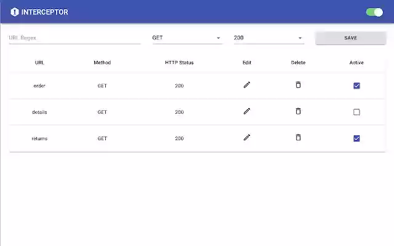Toggle the Interceptor master switch off
The width and height of the screenshot is (394, 246).
(374, 12)
